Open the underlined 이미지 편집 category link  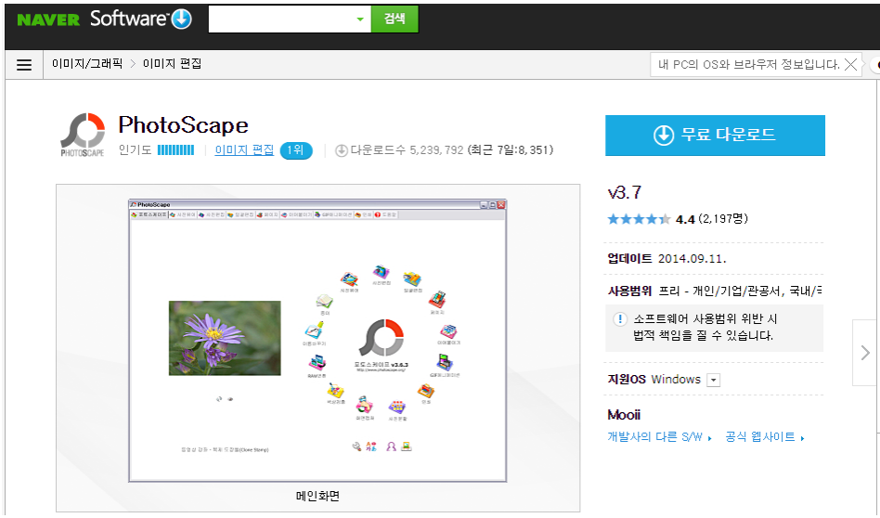(x=244, y=149)
